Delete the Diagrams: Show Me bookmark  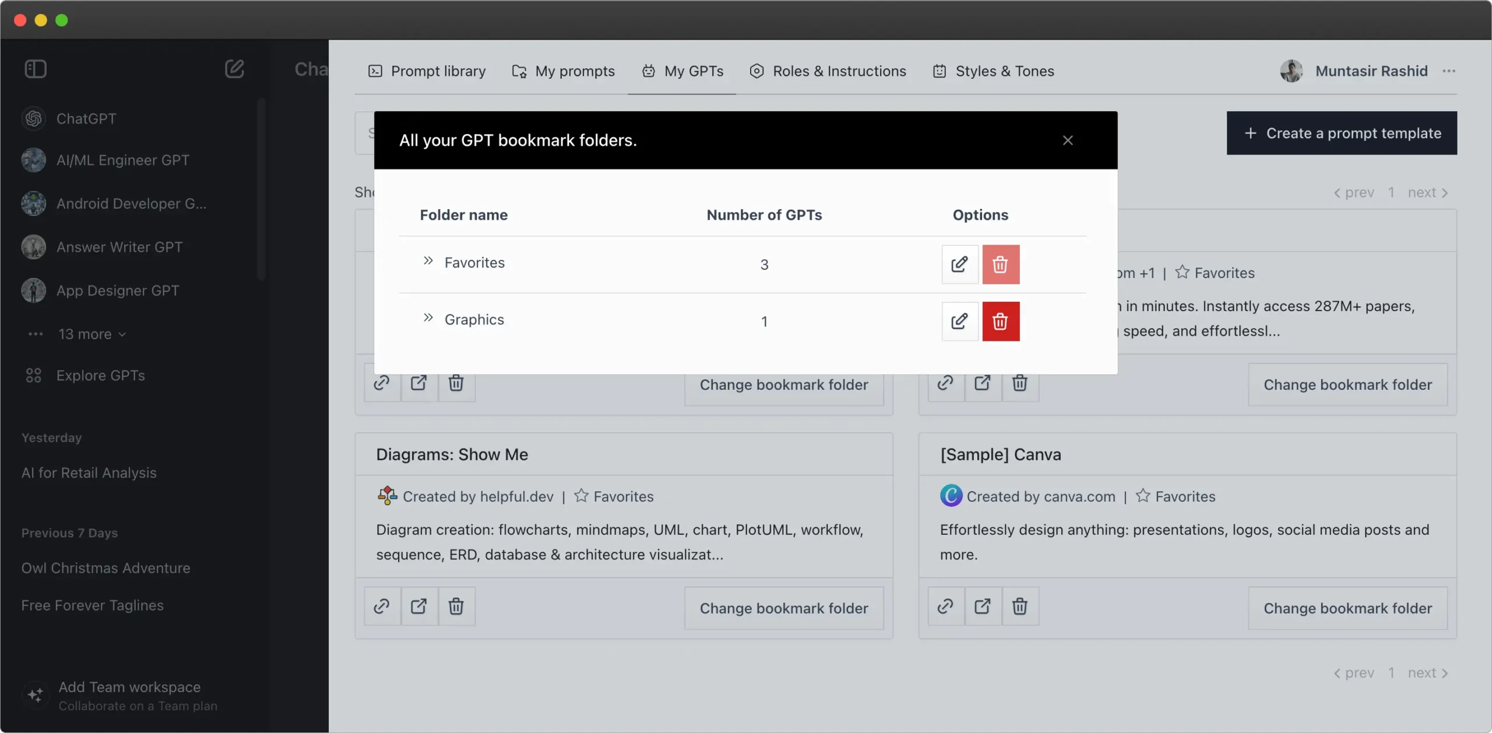coord(456,607)
